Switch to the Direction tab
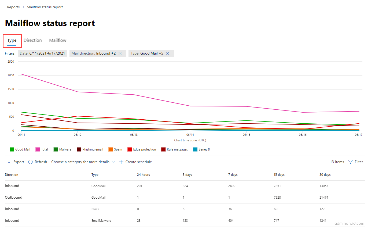This screenshot has height=229, width=368. [x=32, y=40]
